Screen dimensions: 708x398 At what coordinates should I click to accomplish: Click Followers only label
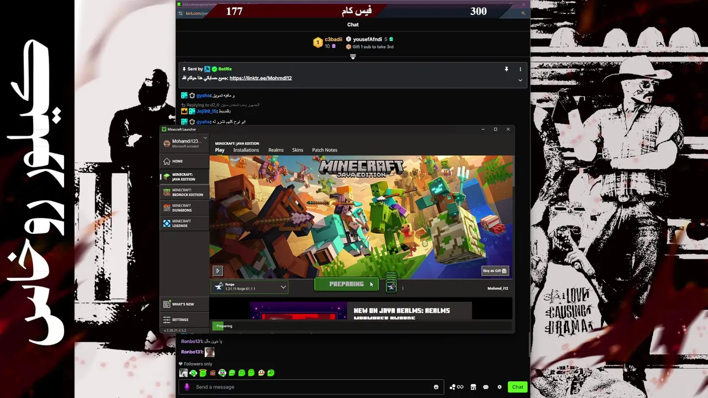(x=198, y=364)
